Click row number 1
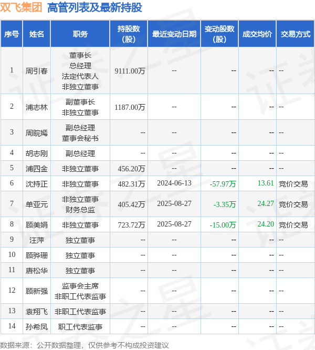Screen dimensions: 315x350 (x=12, y=70)
